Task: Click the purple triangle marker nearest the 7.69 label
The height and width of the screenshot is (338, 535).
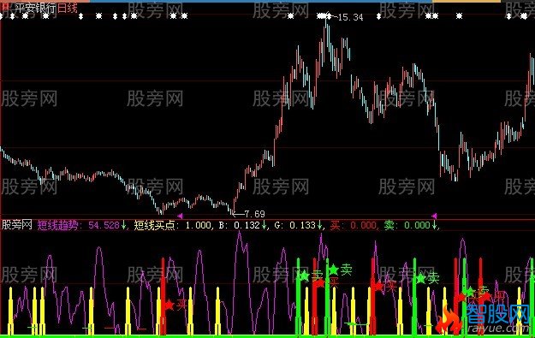Action: pos(180,216)
